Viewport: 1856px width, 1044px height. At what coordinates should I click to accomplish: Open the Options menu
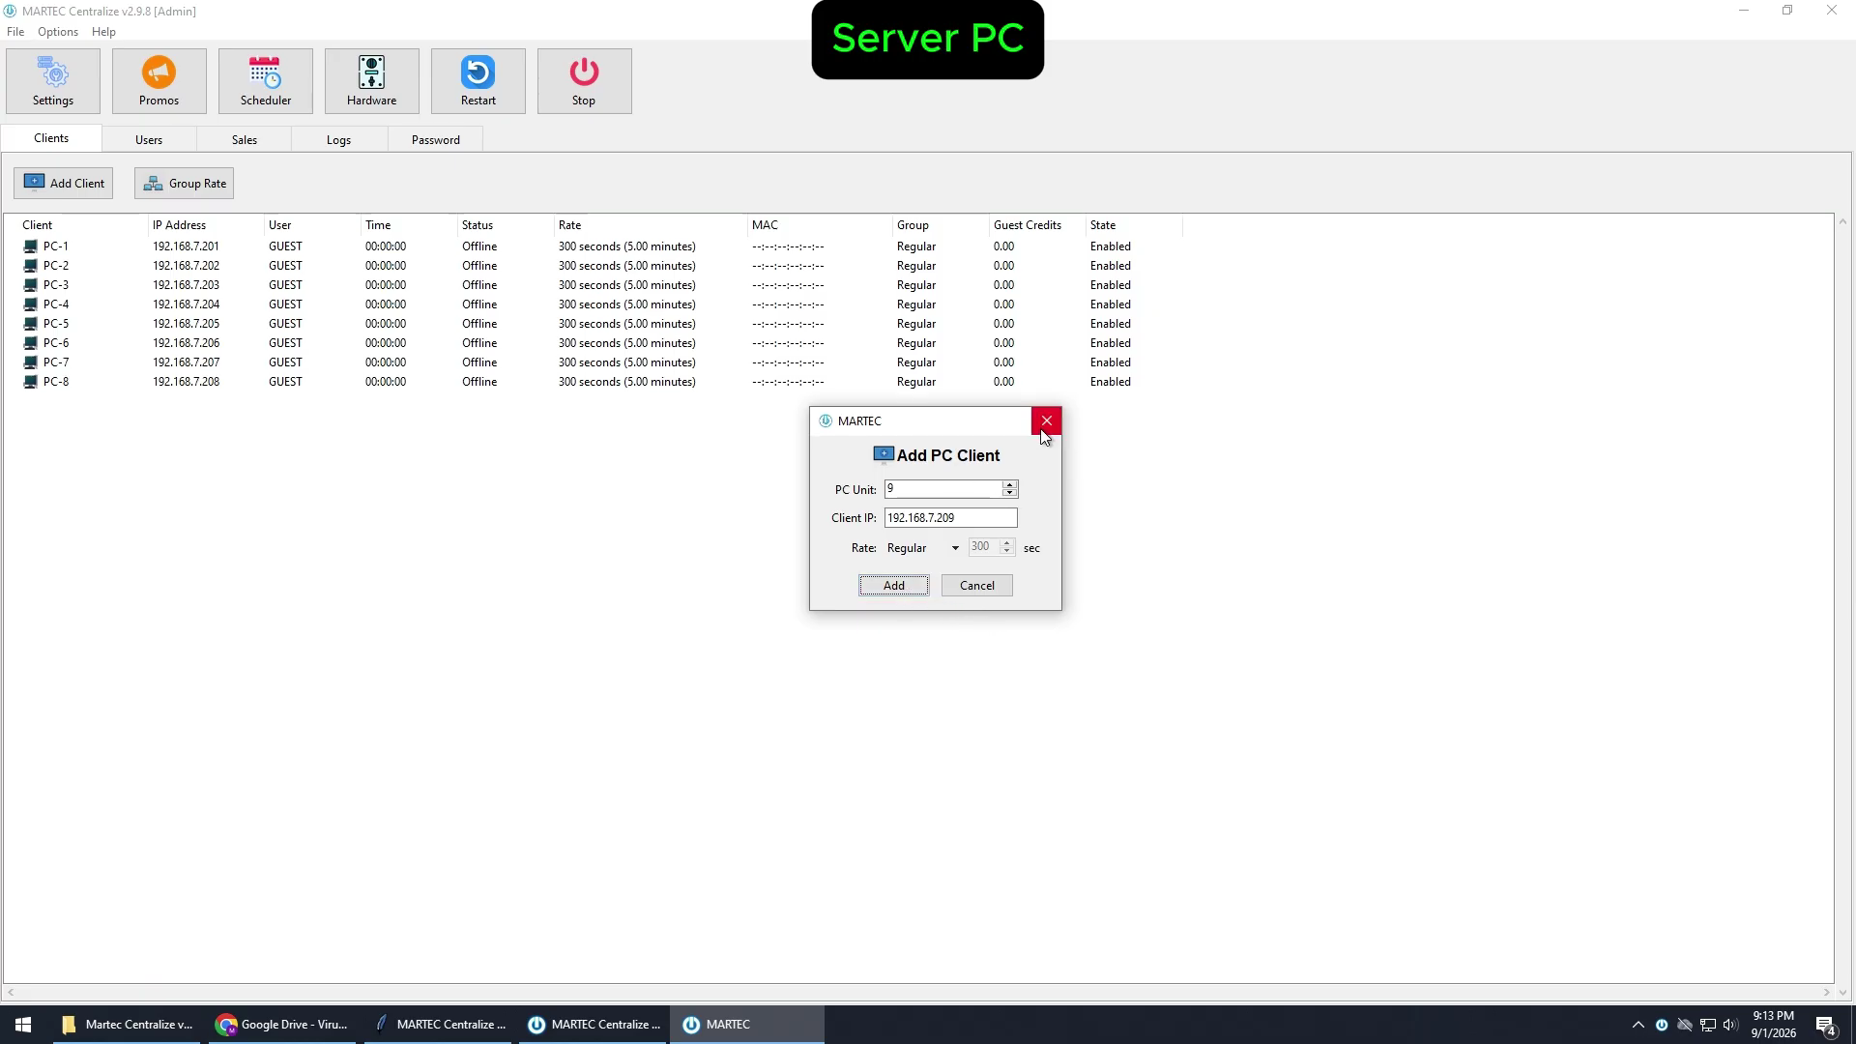coord(58,32)
